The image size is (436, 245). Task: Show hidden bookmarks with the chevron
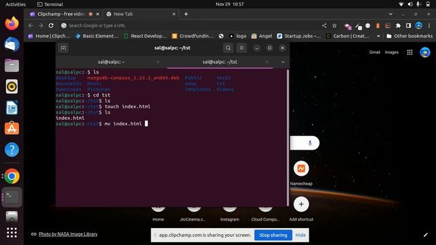(x=379, y=36)
